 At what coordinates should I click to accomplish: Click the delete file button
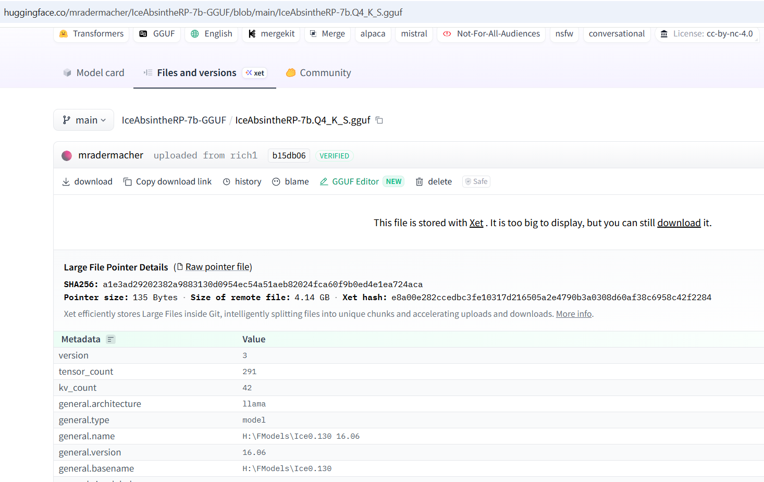coord(434,182)
